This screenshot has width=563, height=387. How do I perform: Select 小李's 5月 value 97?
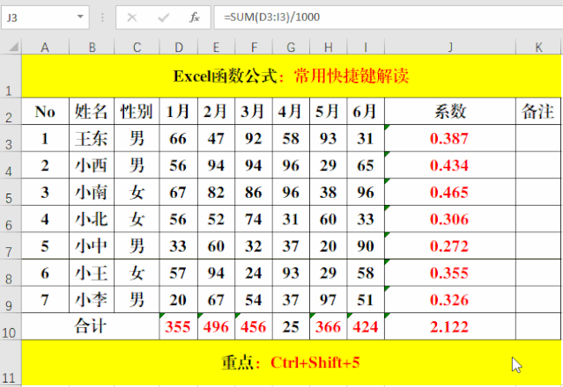click(x=328, y=300)
